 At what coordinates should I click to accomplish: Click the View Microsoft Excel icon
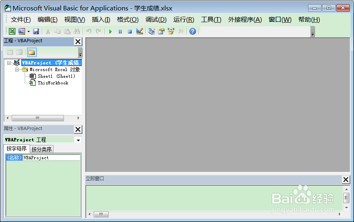pos(12,31)
